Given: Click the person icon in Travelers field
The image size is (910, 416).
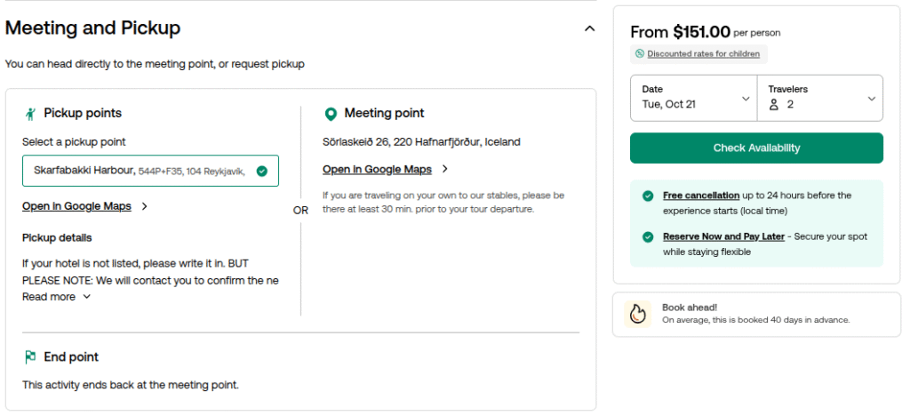Looking at the screenshot, I should [774, 105].
